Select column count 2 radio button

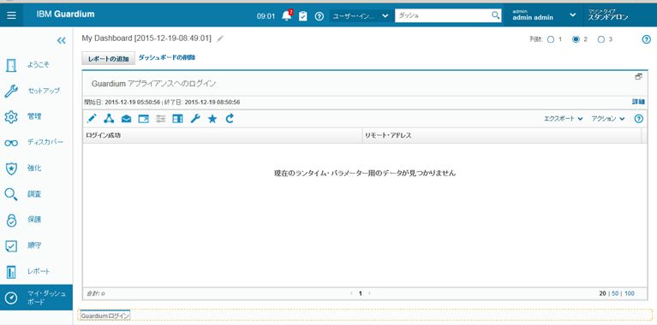click(576, 39)
